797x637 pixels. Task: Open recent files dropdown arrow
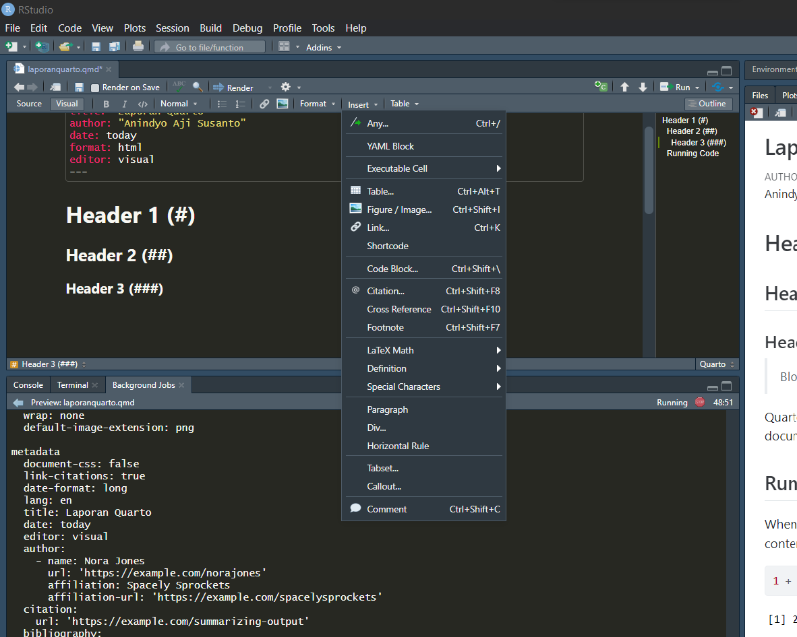pyautogui.click(x=78, y=47)
